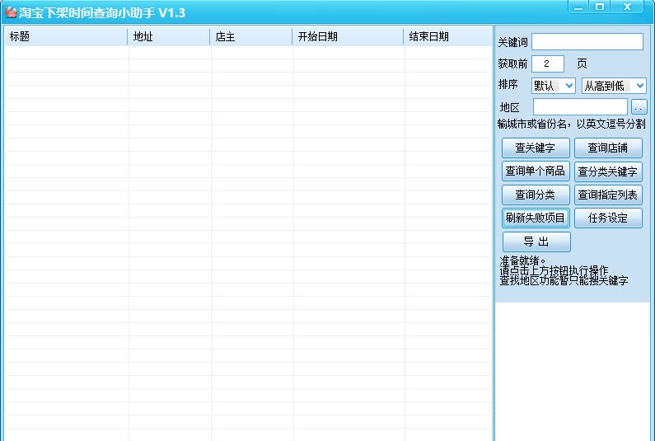Click the 刷新失败项目 button

point(536,218)
